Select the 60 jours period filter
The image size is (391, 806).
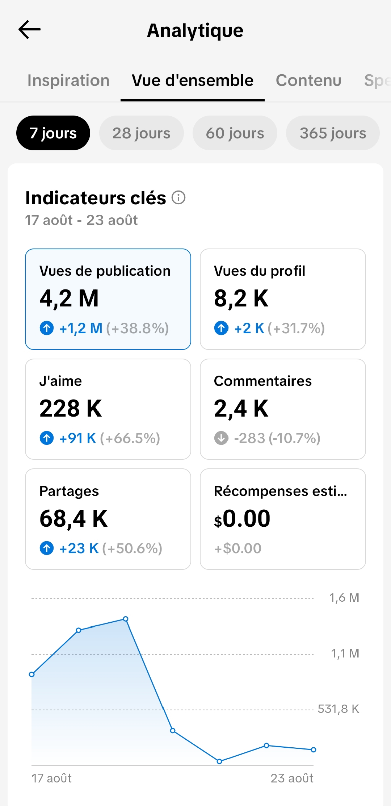[x=235, y=133]
